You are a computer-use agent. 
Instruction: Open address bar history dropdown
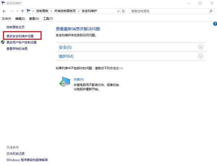118,11
